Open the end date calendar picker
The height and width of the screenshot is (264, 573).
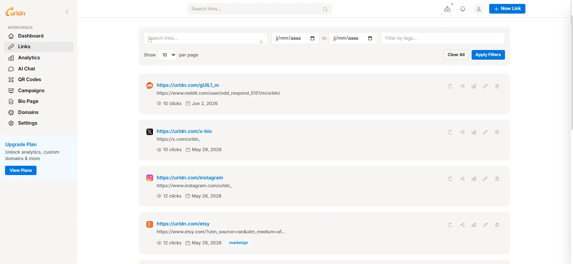pyautogui.click(x=370, y=38)
